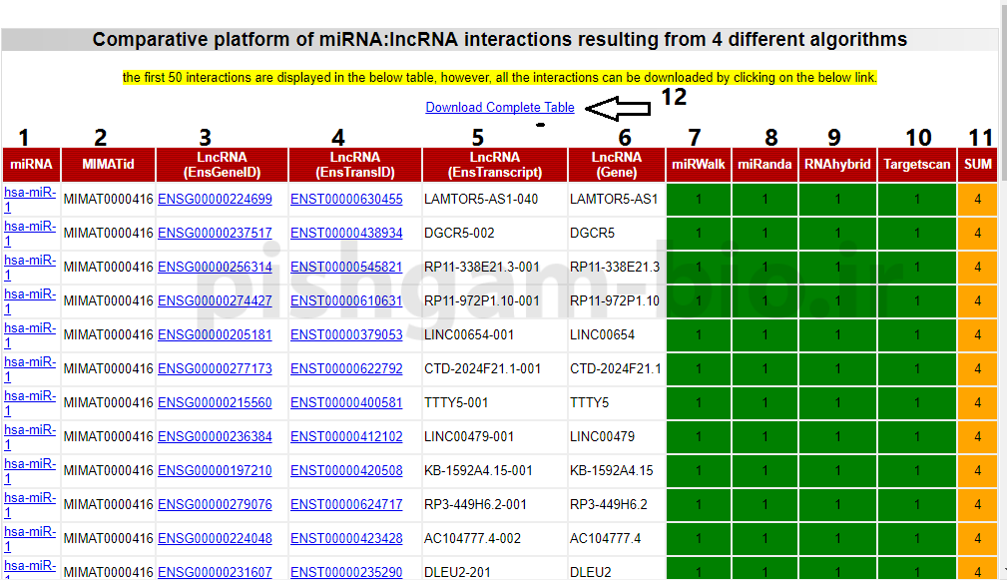Open the ENSG00000224699 gene ID link

[x=215, y=200]
